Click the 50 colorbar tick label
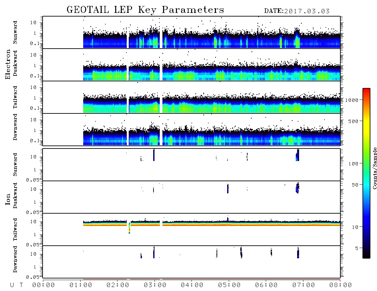 pos(355,185)
